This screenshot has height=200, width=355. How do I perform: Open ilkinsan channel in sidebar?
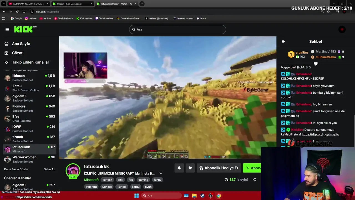(x=30, y=78)
